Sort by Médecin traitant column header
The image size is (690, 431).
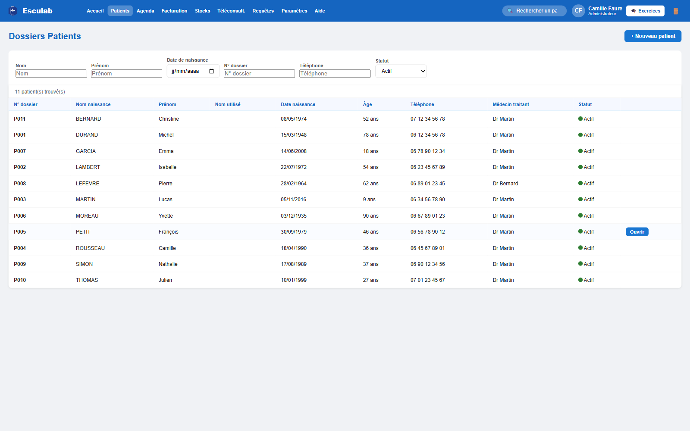click(x=511, y=104)
